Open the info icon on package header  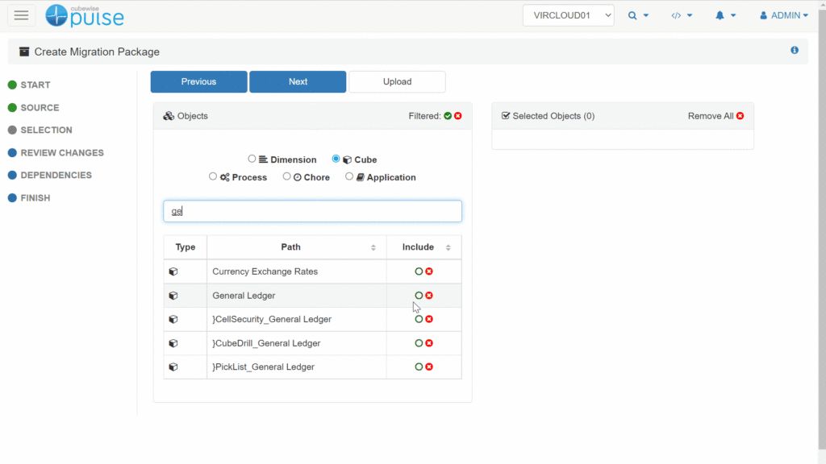(x=795, y=50)
